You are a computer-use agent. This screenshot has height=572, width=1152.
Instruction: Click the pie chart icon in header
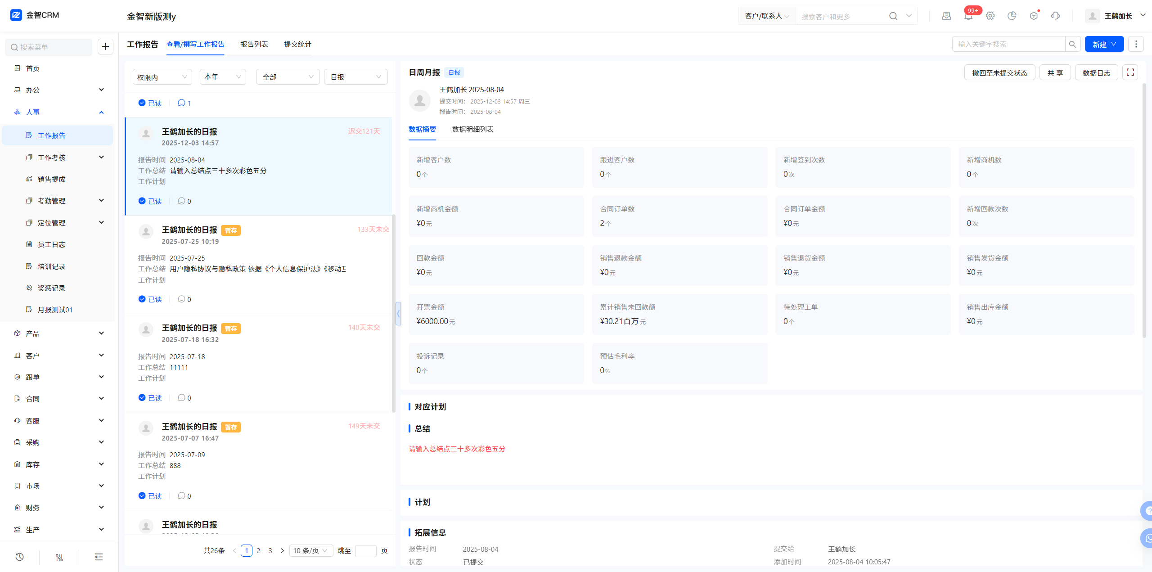(x=1012, y=16)
